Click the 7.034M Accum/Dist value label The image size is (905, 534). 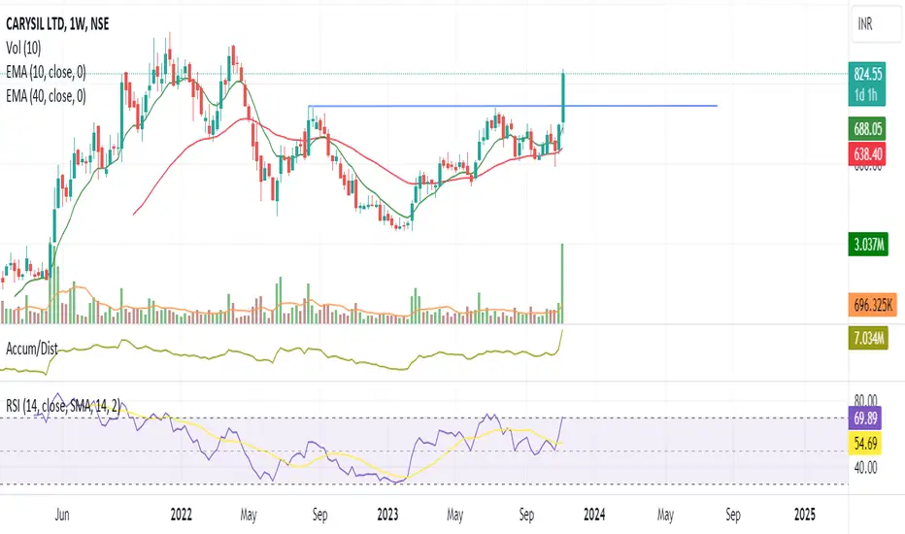tap(868, 338)
